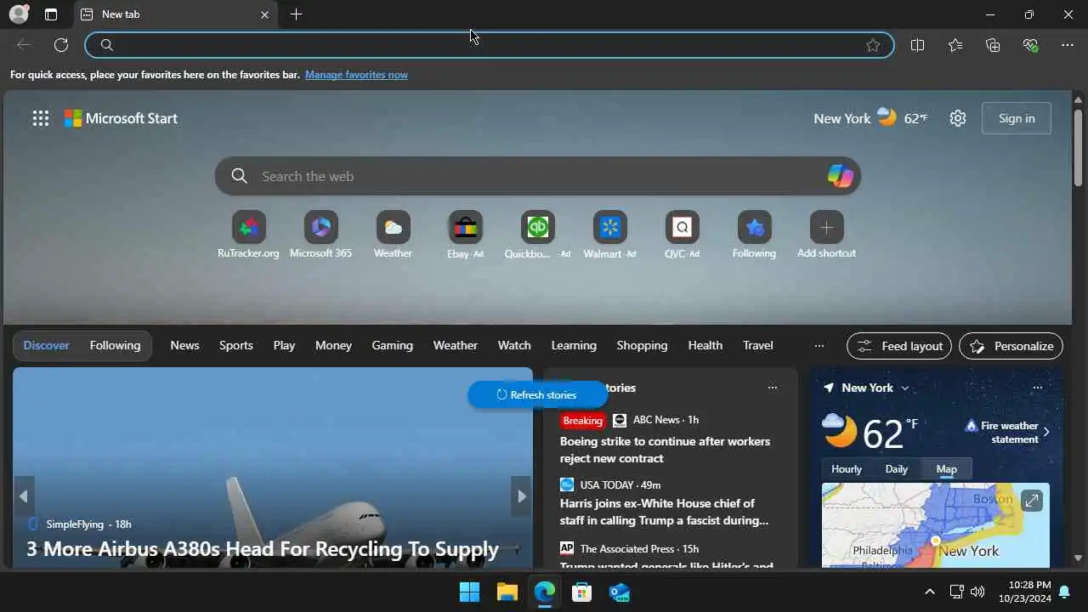Open the Travel category
The image size is (1088, 612).
tap(758, 345)
